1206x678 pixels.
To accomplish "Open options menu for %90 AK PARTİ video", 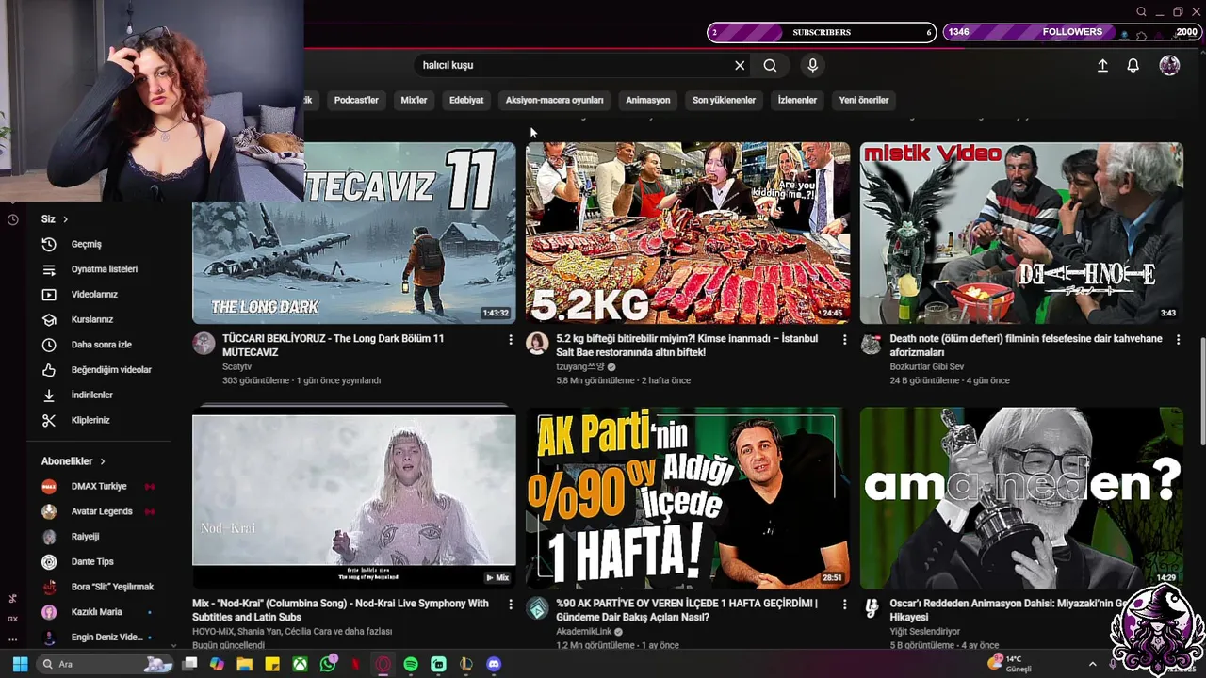I will click(844, 604).
